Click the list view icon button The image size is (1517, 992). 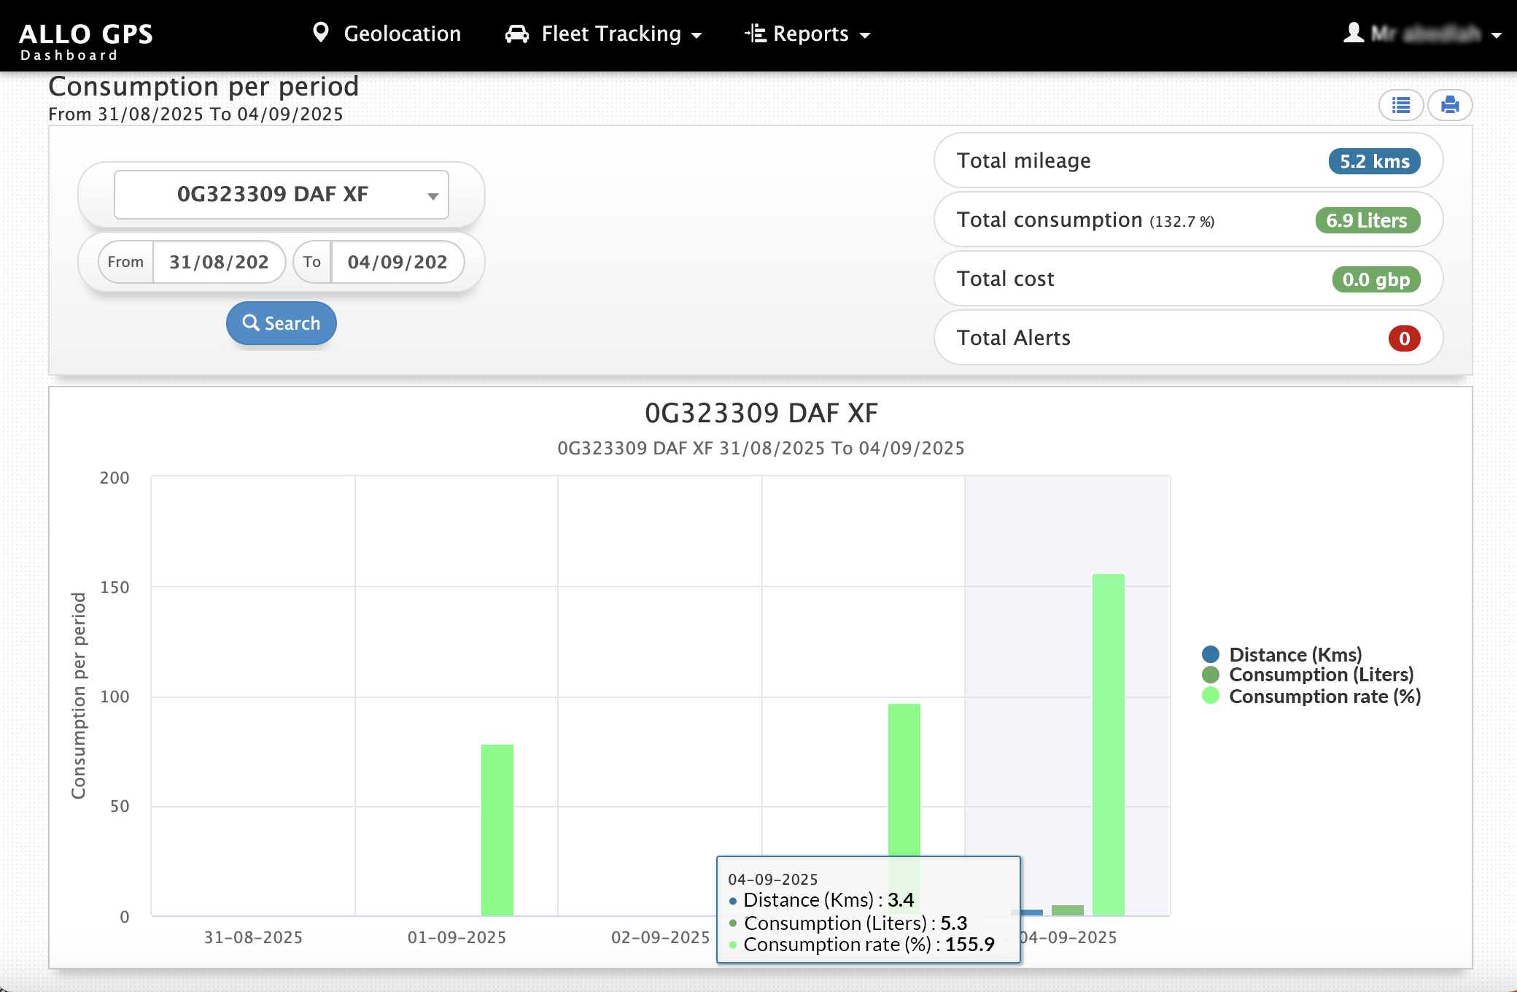coord(1400,106)
